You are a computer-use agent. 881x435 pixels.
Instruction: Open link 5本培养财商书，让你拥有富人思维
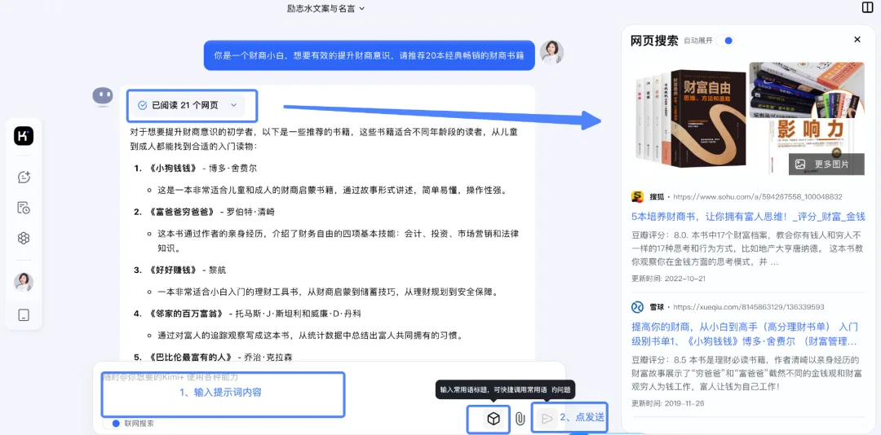(x=748, y=217)
